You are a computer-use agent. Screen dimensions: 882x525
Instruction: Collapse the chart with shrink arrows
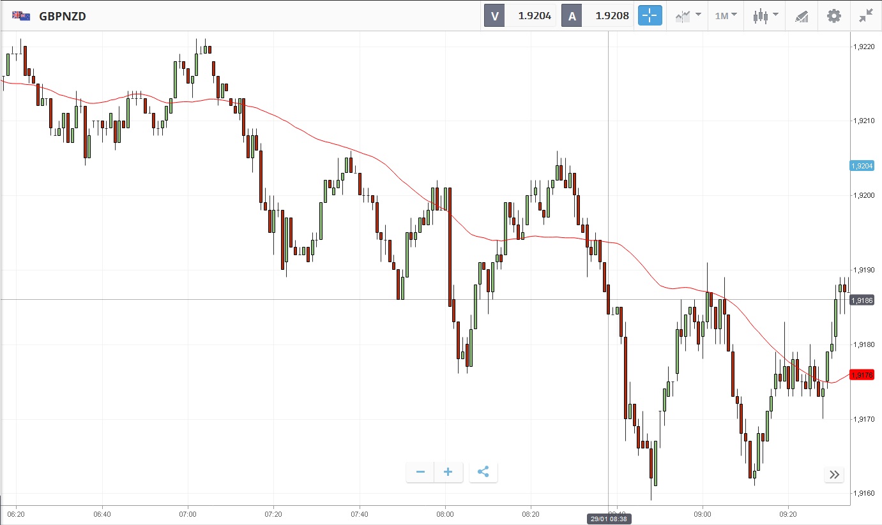[x=865, y=16]
